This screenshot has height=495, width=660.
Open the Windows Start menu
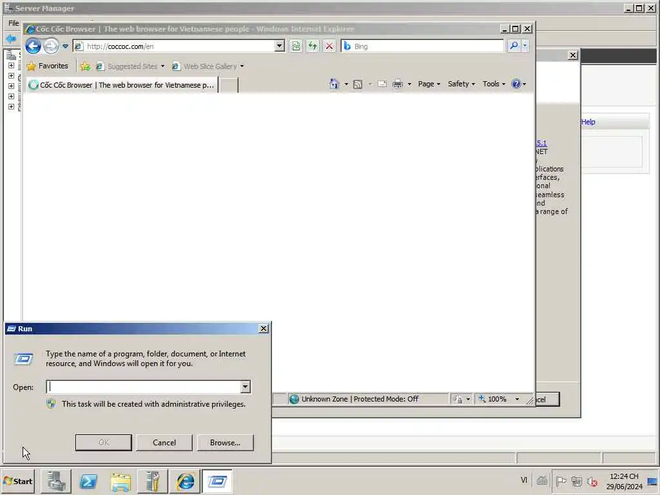(x=17, y=481)
